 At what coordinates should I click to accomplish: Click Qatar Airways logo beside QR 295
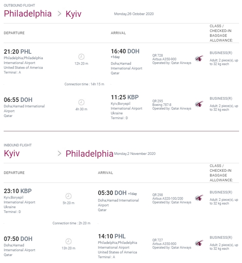(x=199, y=104)
